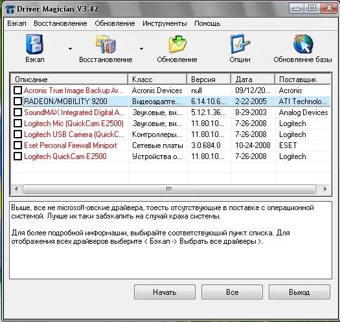This screenshot has width=340, height=322.
Task: Open the Инструменты menu
Action: (x=164, y=23)
